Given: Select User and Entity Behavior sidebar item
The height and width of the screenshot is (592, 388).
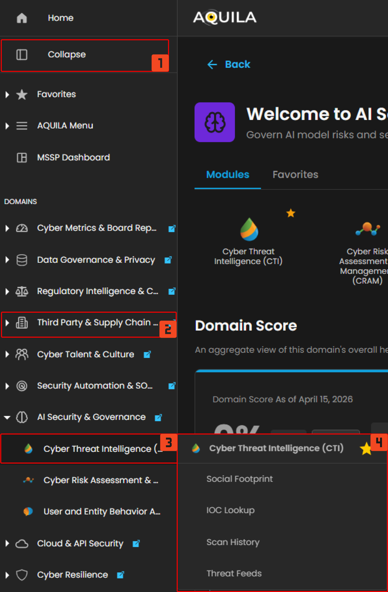Looking at the screenshot, I should tap(89, 512).
